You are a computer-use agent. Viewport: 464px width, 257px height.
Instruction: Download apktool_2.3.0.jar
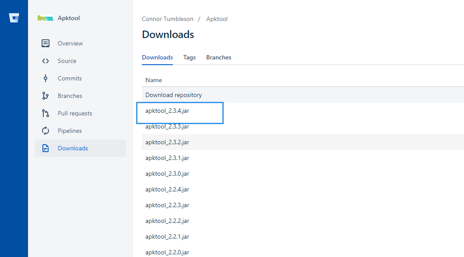pos(167,174)
